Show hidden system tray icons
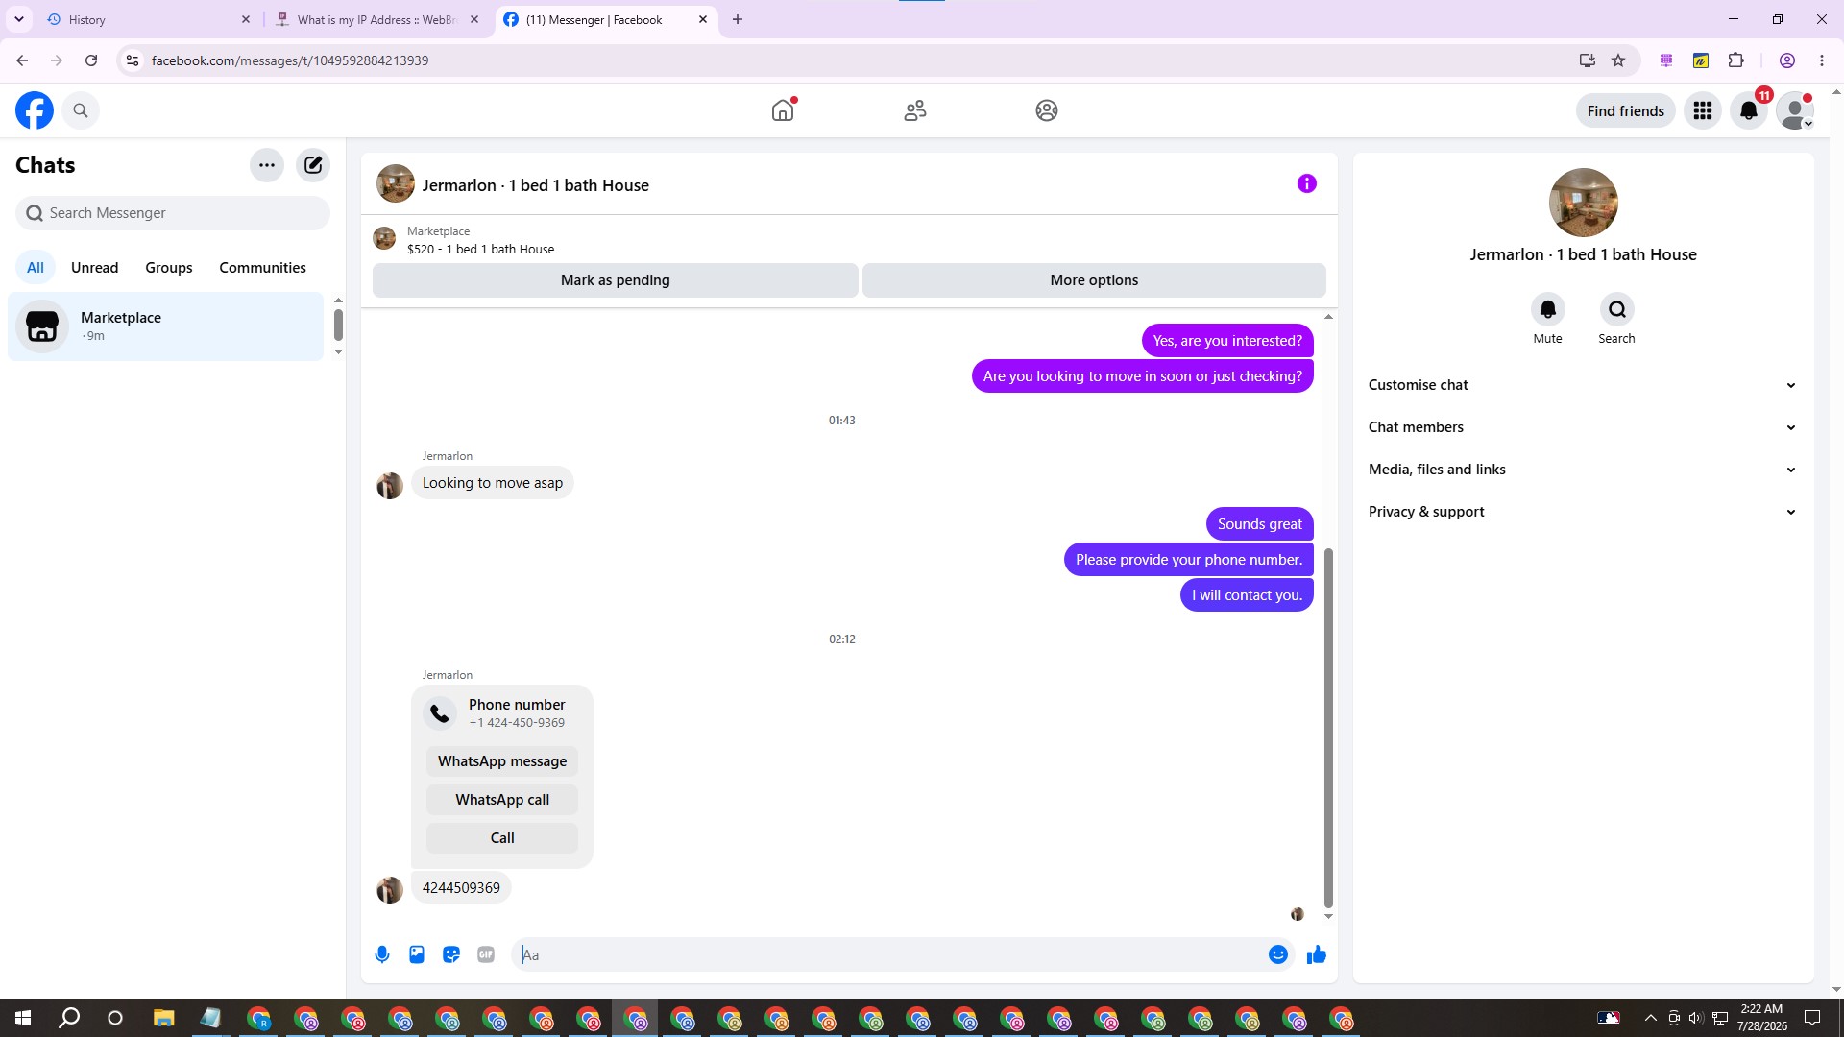1844x1037 pixels. point(1650,1018)
